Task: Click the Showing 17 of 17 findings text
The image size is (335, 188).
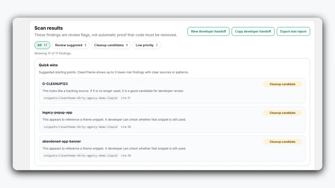Action: pos(53,53)
